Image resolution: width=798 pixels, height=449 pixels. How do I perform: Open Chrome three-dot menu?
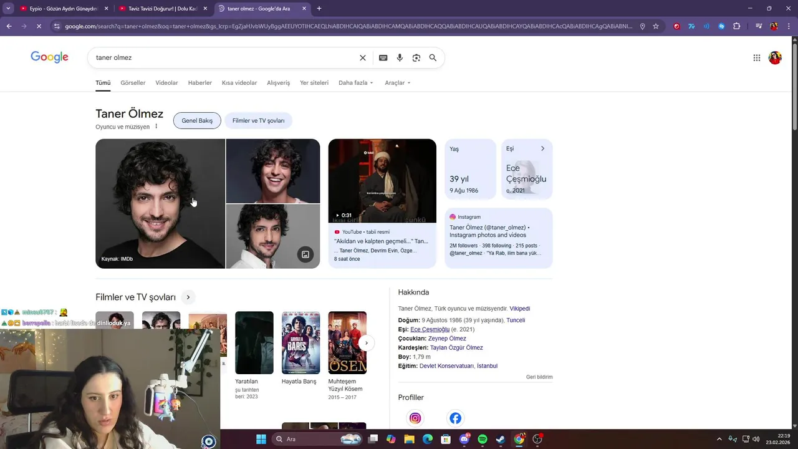click(x=789, y=26)
